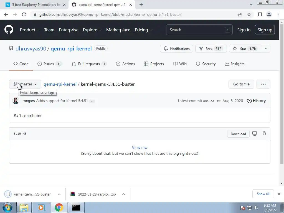Click the share page icon in address bar
284x213 pixels.
[x=240, y=14]
